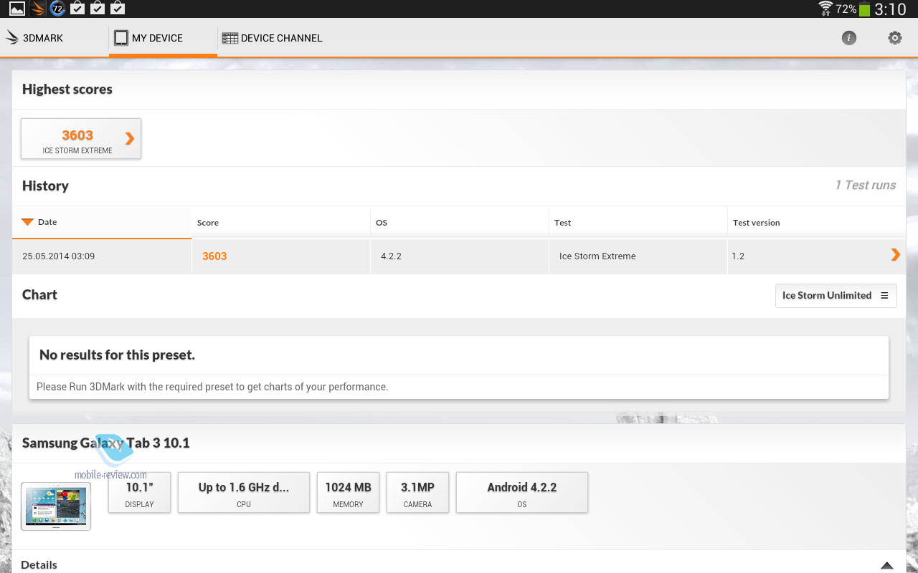Viewport: 918px width, 573px height.
Task: Click the Android 4.2.2 OS tile
Action: (522, 492)
